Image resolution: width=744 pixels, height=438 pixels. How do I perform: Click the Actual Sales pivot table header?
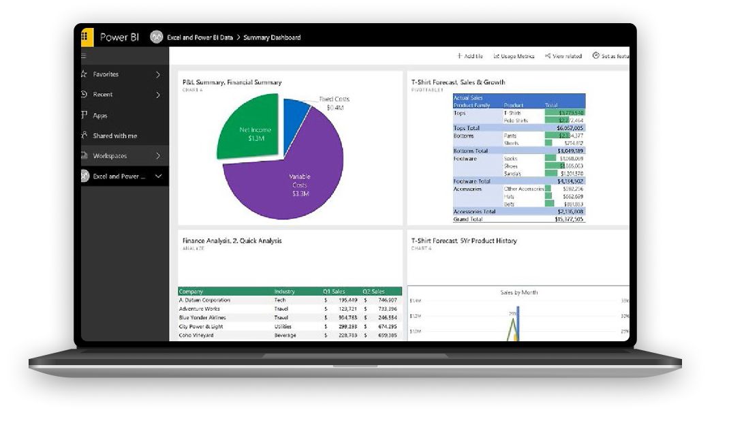click(468, 98)
